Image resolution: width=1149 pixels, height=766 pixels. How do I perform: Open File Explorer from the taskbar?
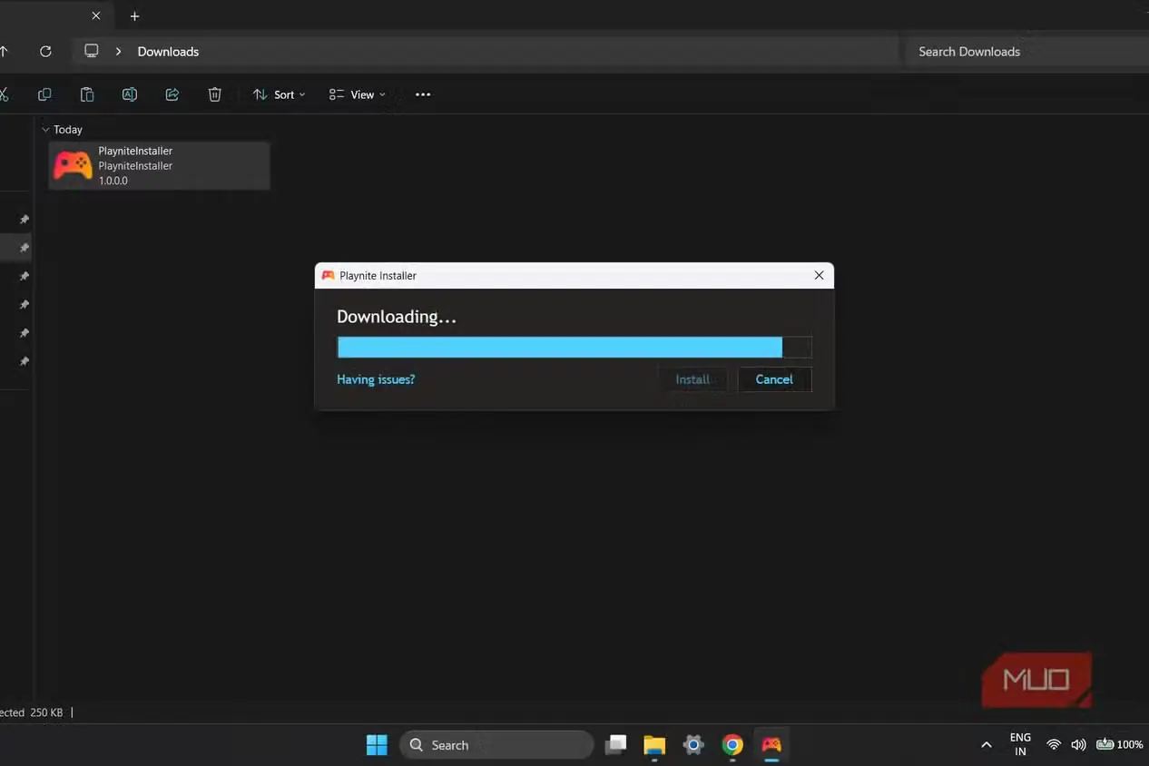coord(654,745)
